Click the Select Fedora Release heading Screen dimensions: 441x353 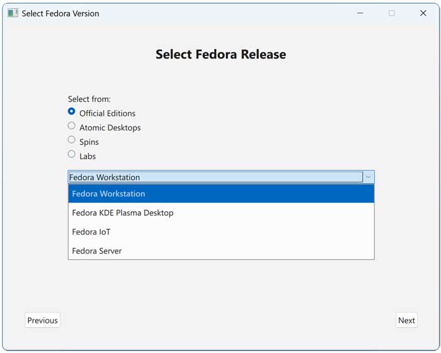pyautogui.click(x=220, y=54)
